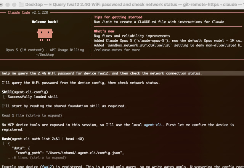The height and width of the screenshot is (168, 244).
Task: Click 'Tips for getting started' heading
Action: coord(118,17)
